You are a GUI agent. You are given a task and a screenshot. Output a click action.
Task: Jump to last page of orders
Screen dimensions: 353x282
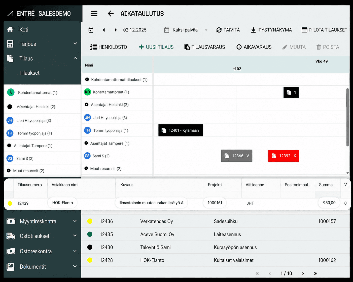315,273
